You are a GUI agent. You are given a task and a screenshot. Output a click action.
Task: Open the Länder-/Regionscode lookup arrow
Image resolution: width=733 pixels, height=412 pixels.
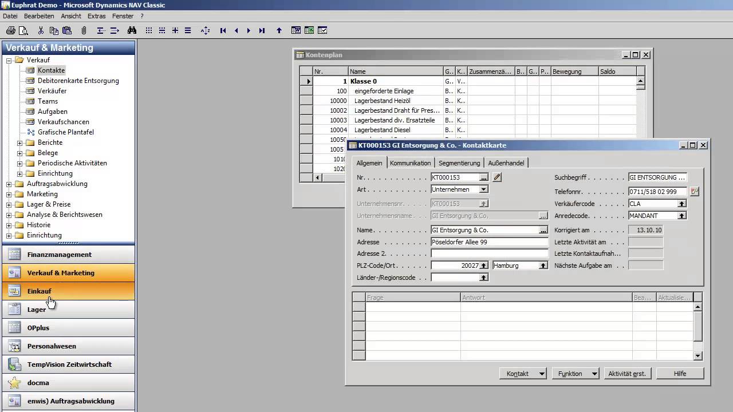click(x=484, y=278)
